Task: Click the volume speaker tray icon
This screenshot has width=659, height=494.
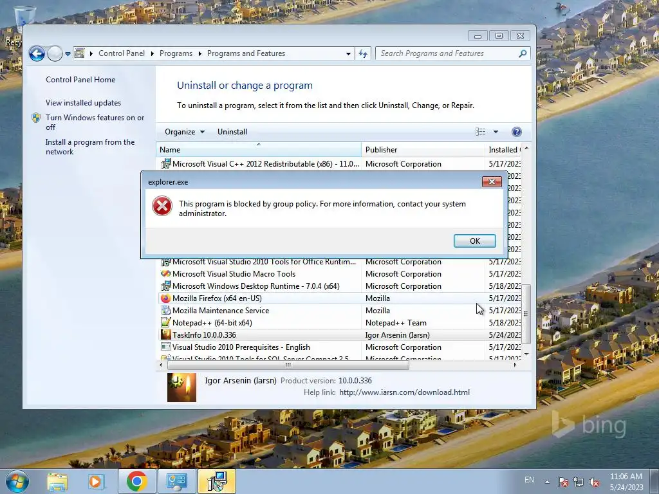Action: pos(594,482)
